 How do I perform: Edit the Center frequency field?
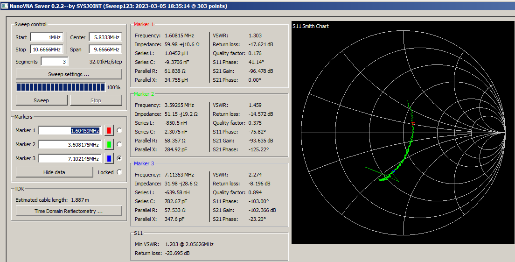pyautogui.click(x=105, y=37)
